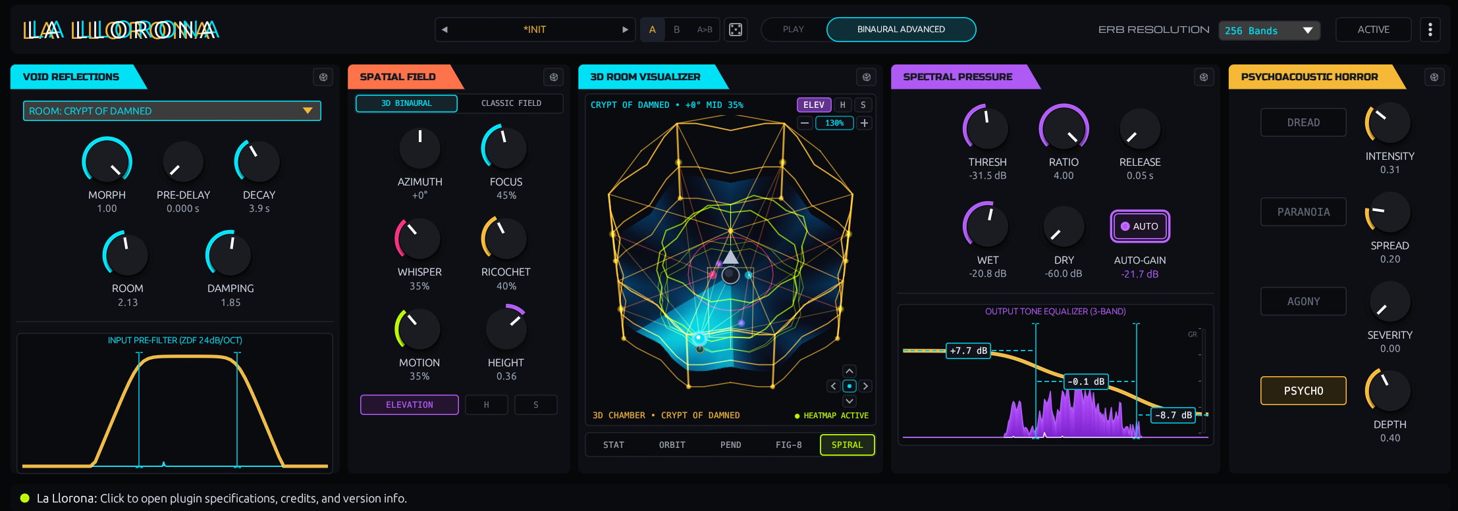Rotate visualizer view down with arrow
This screenshot has height=511, width=1458.
[850, 401]
